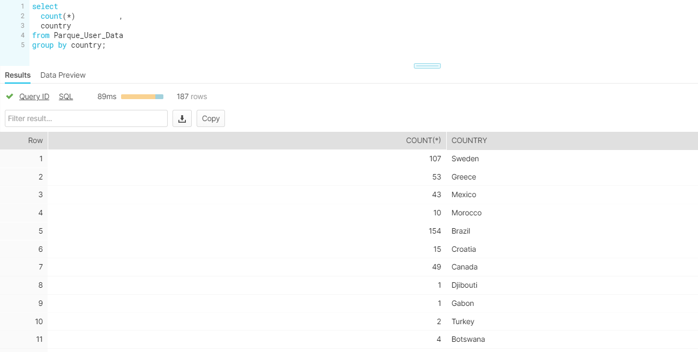Click Parque_User_Data in the SQL editor
The height and width of the screenshot is (352, 698).
point(88,35)
